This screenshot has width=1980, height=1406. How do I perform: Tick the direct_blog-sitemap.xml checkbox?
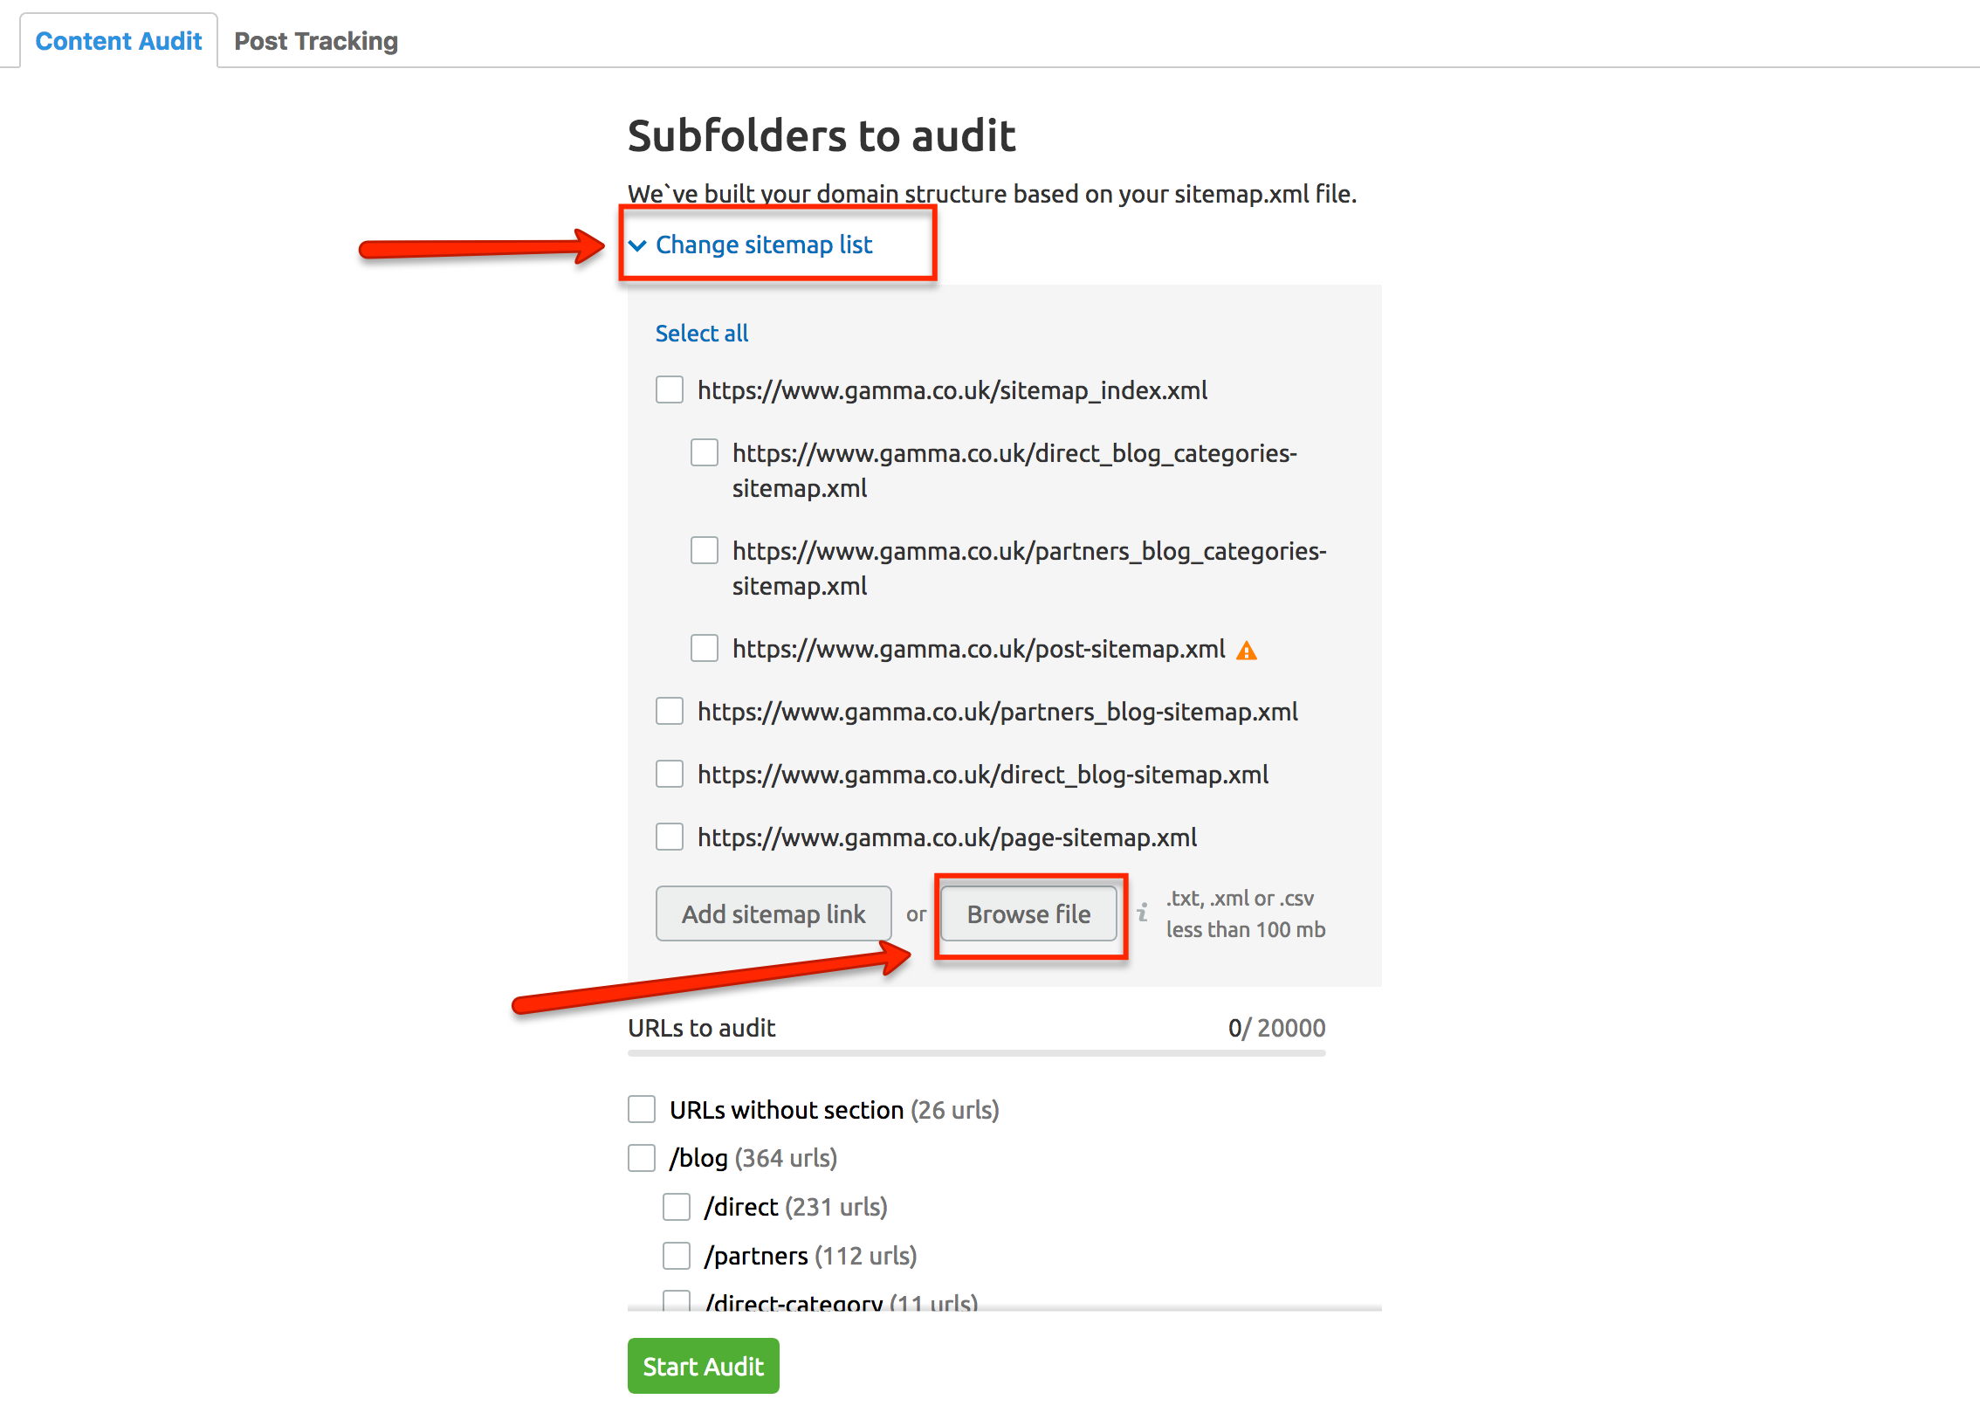coord(670,774)
